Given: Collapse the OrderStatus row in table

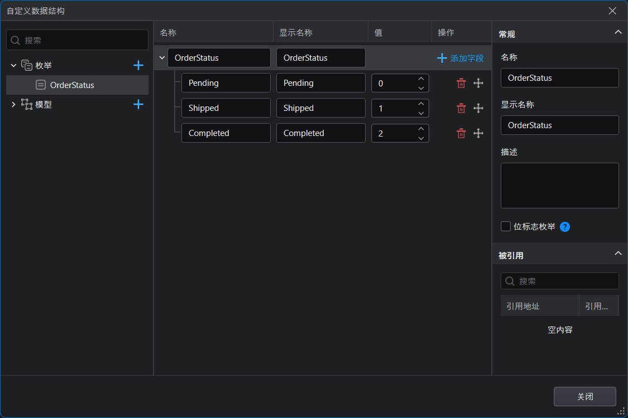Looking at the screenshot, I should tap(162, 58).
